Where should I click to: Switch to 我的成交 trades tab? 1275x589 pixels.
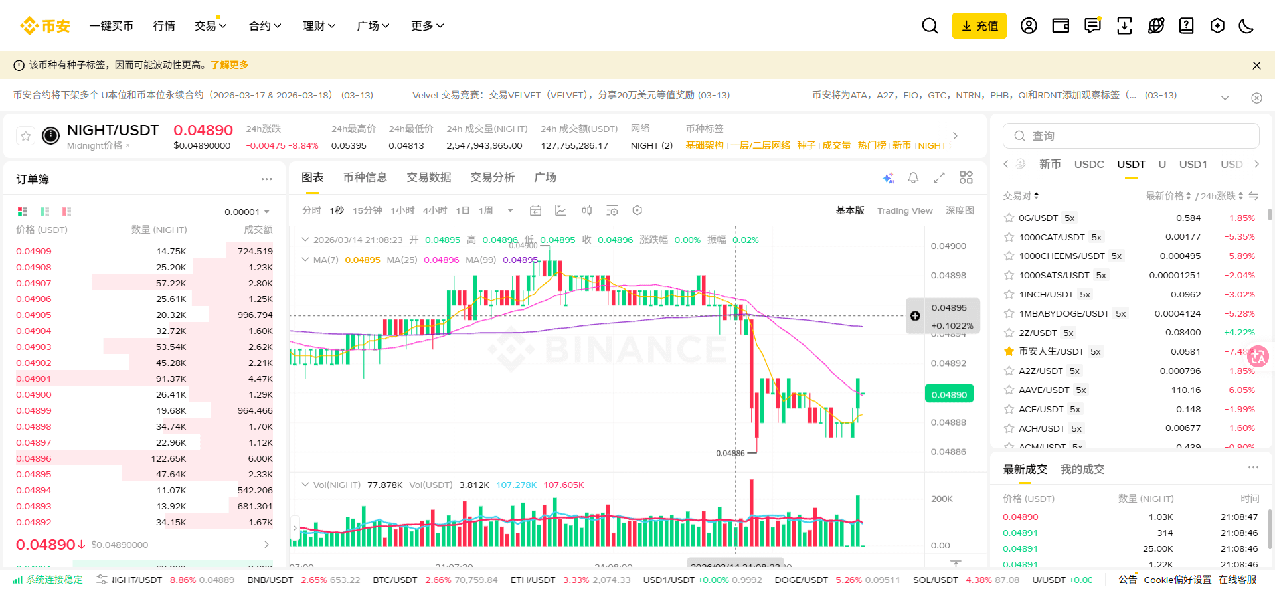(x=1082, y=469)
